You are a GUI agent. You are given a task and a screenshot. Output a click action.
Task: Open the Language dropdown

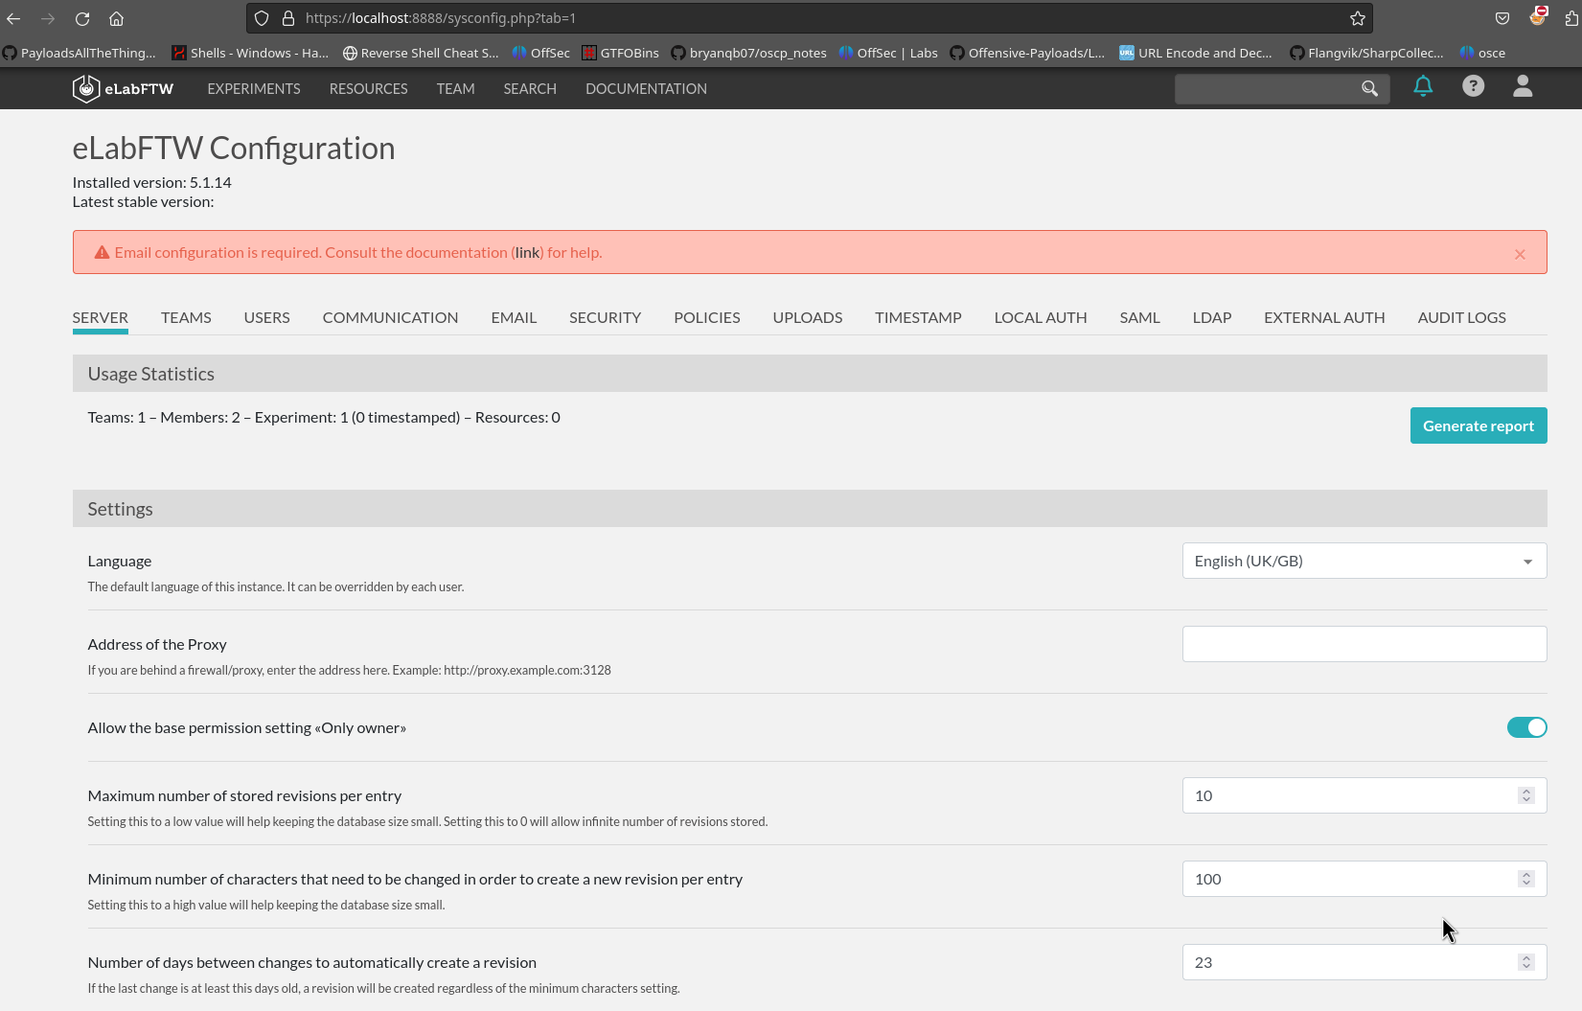point(1364,561)
